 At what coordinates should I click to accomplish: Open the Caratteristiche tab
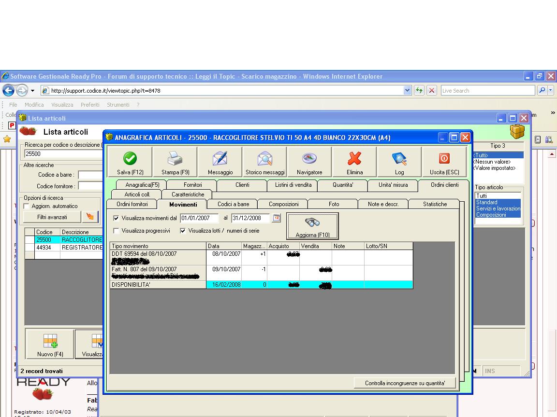tap(188, 195)
